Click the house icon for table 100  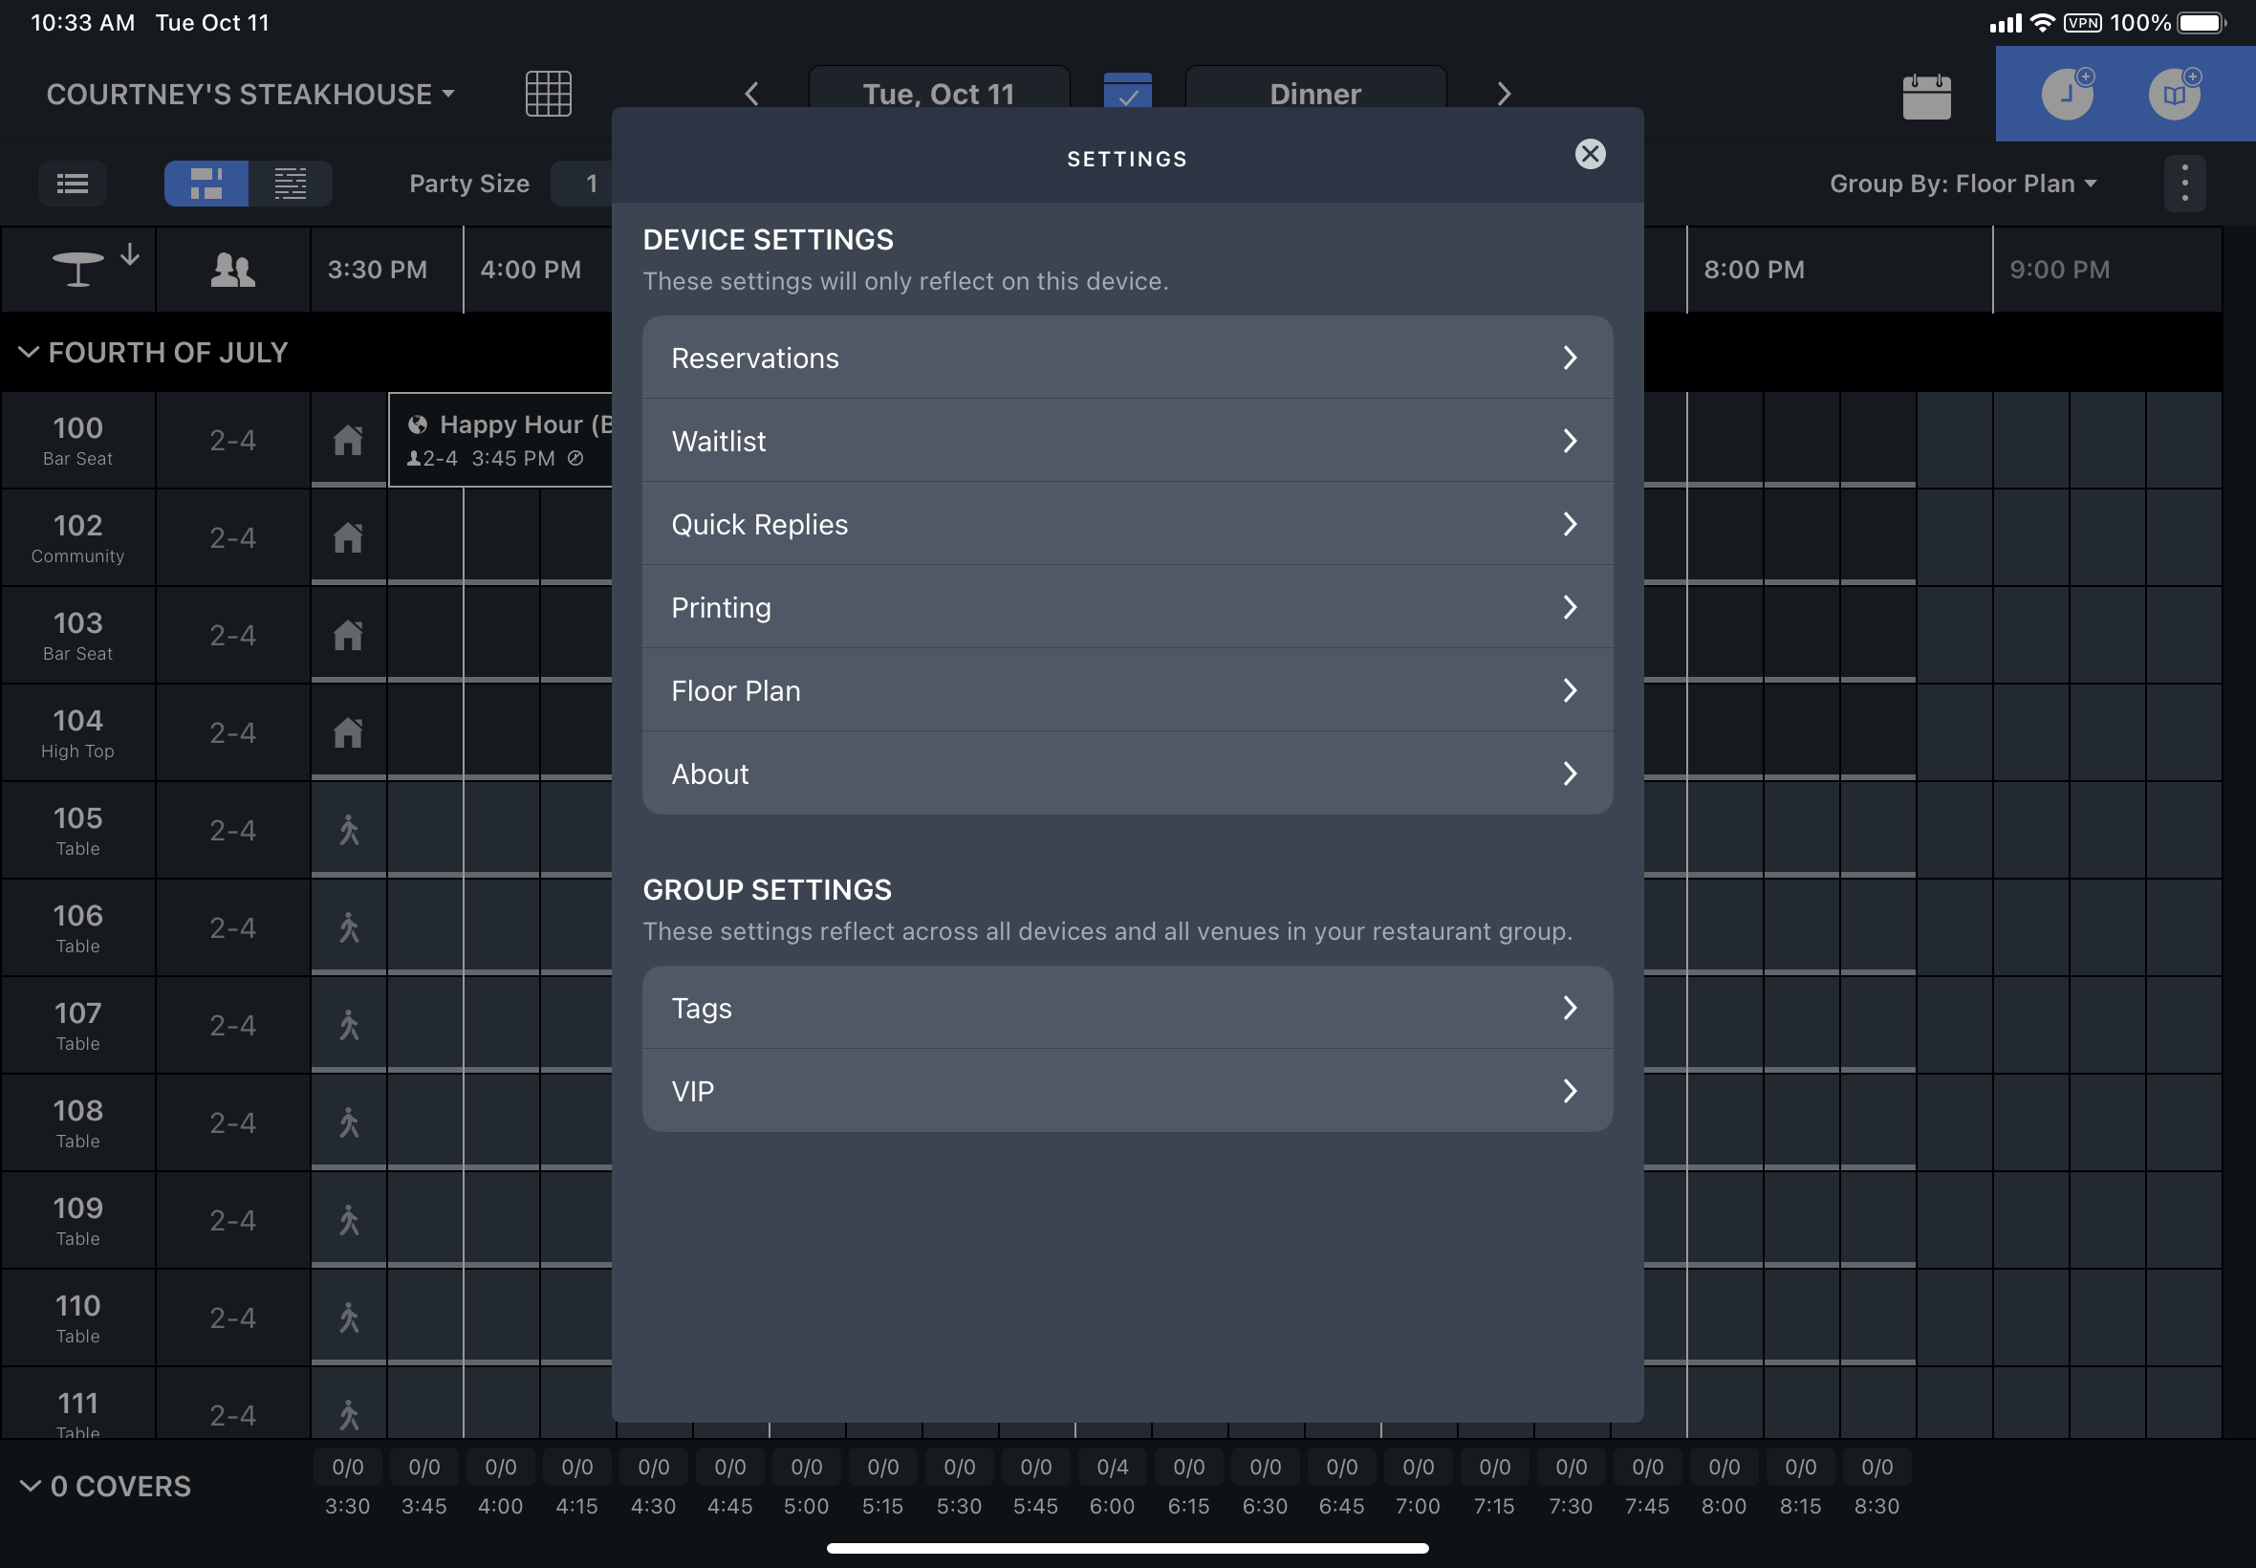click(x=348, y=440)
